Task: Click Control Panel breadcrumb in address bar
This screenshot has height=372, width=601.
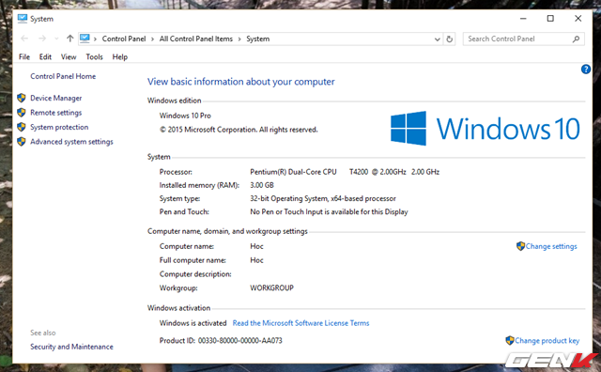Action: tap(124, 39)
